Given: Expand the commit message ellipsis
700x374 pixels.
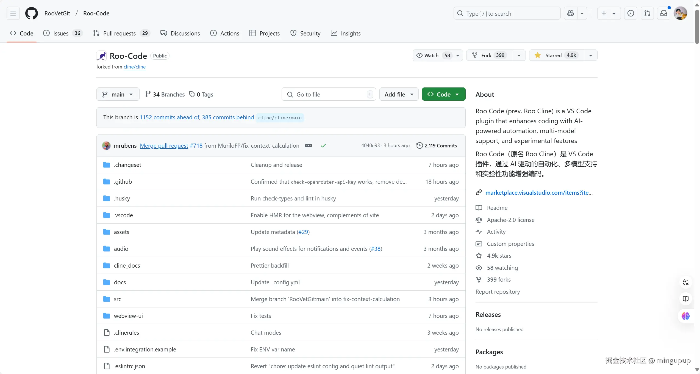Looking at the screenshot, I should [x=309, y=145].
